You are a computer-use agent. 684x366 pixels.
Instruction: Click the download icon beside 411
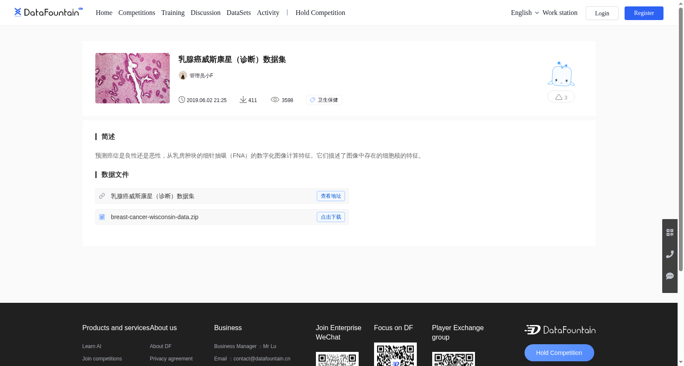[243, 100]
